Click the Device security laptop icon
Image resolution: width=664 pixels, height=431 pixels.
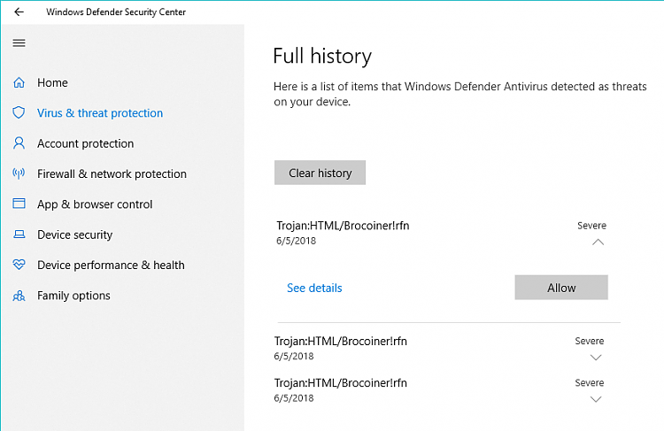19,235
